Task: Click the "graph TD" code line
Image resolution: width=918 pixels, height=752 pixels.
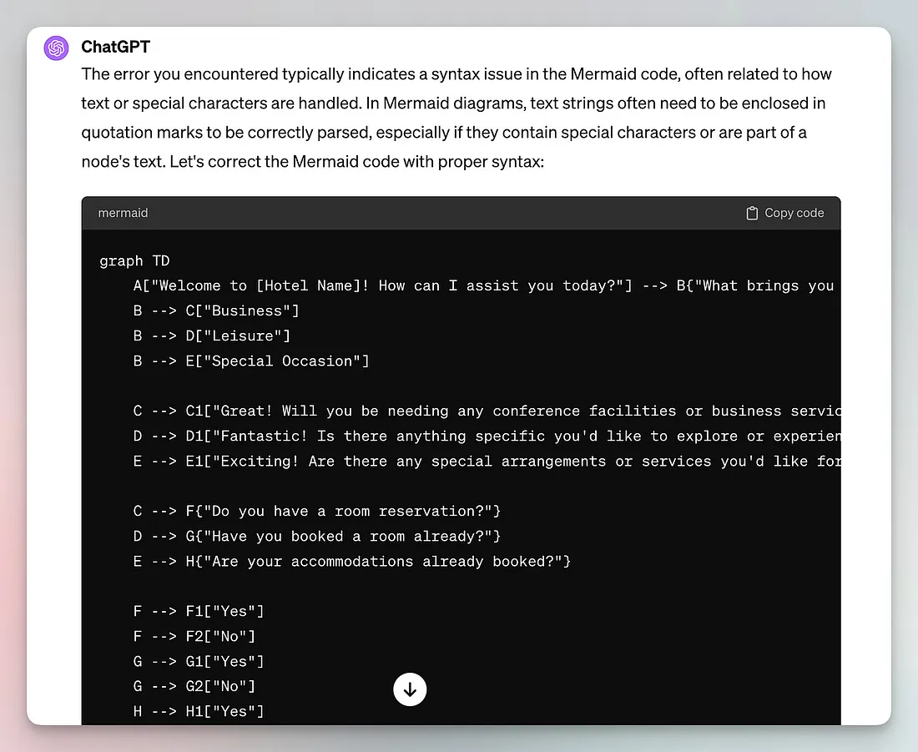Action: (x=134, y=260)
